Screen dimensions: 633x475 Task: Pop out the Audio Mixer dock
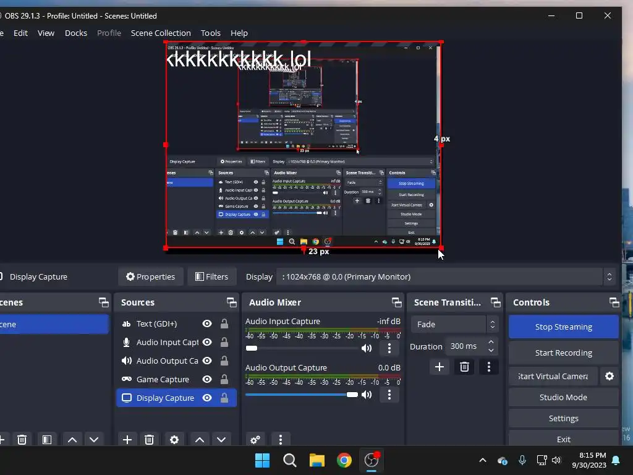click(397, 302)
